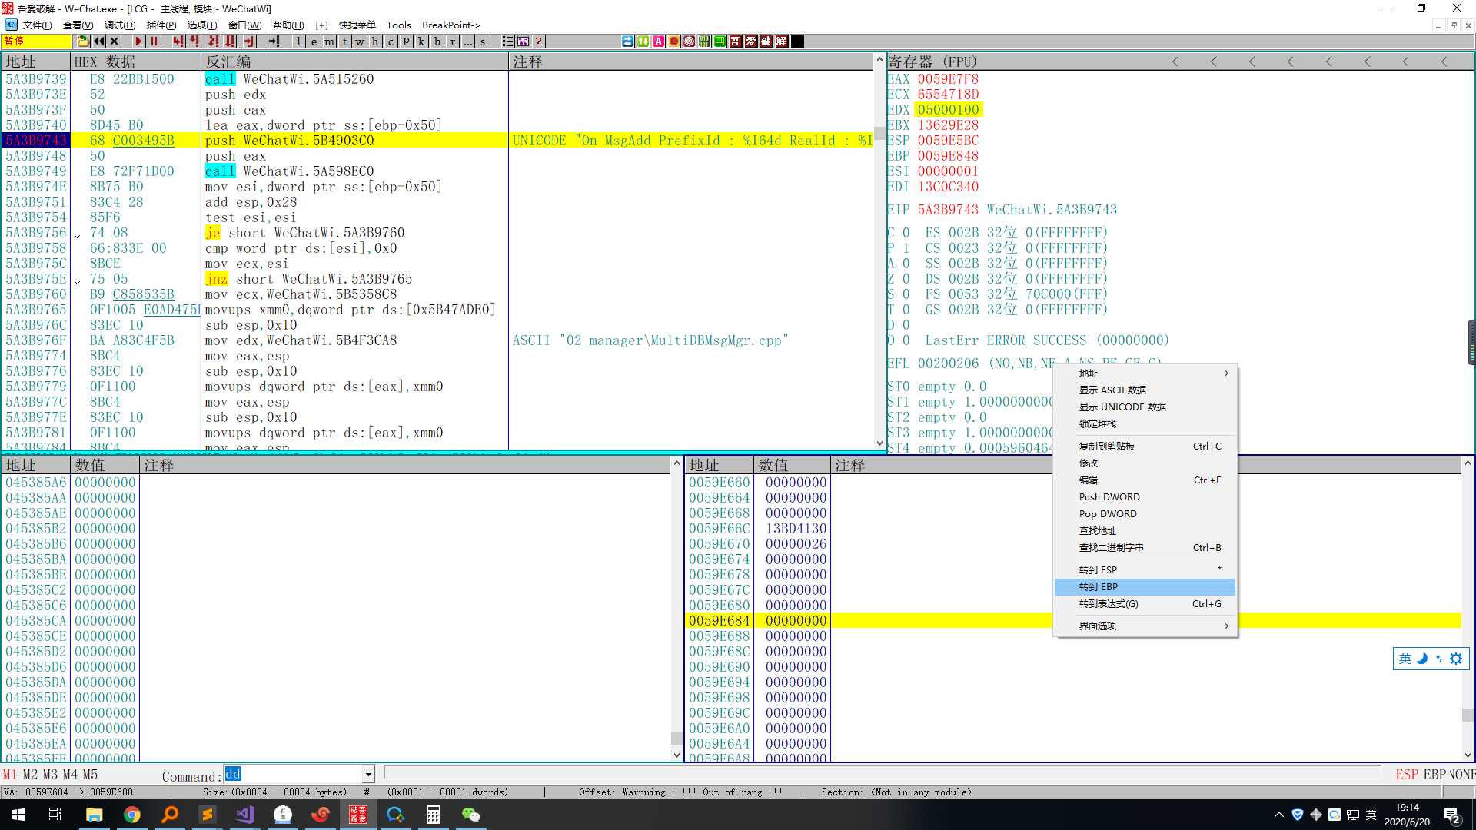
Task: Click the Trace over toolbar icon
Action: 230,41
